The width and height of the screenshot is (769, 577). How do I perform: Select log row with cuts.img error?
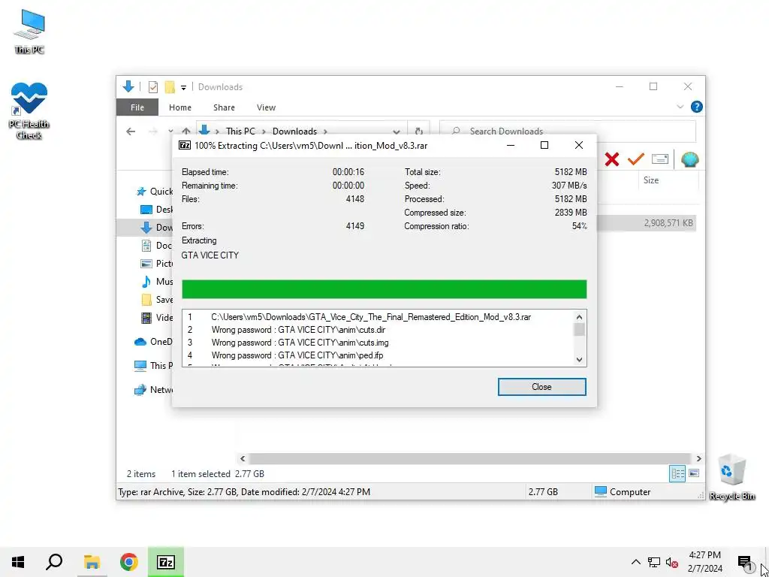tap(378, 343)
